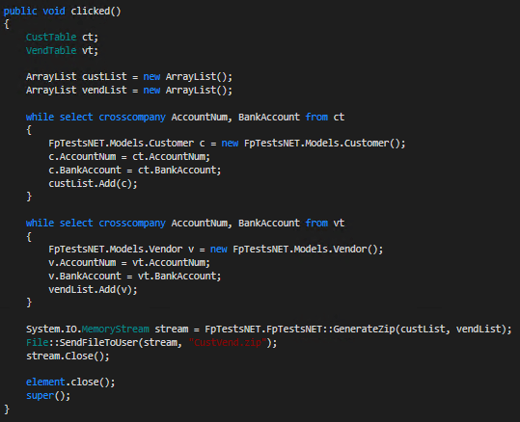Click the v.AccountNum assignment line

click(129, 263)
